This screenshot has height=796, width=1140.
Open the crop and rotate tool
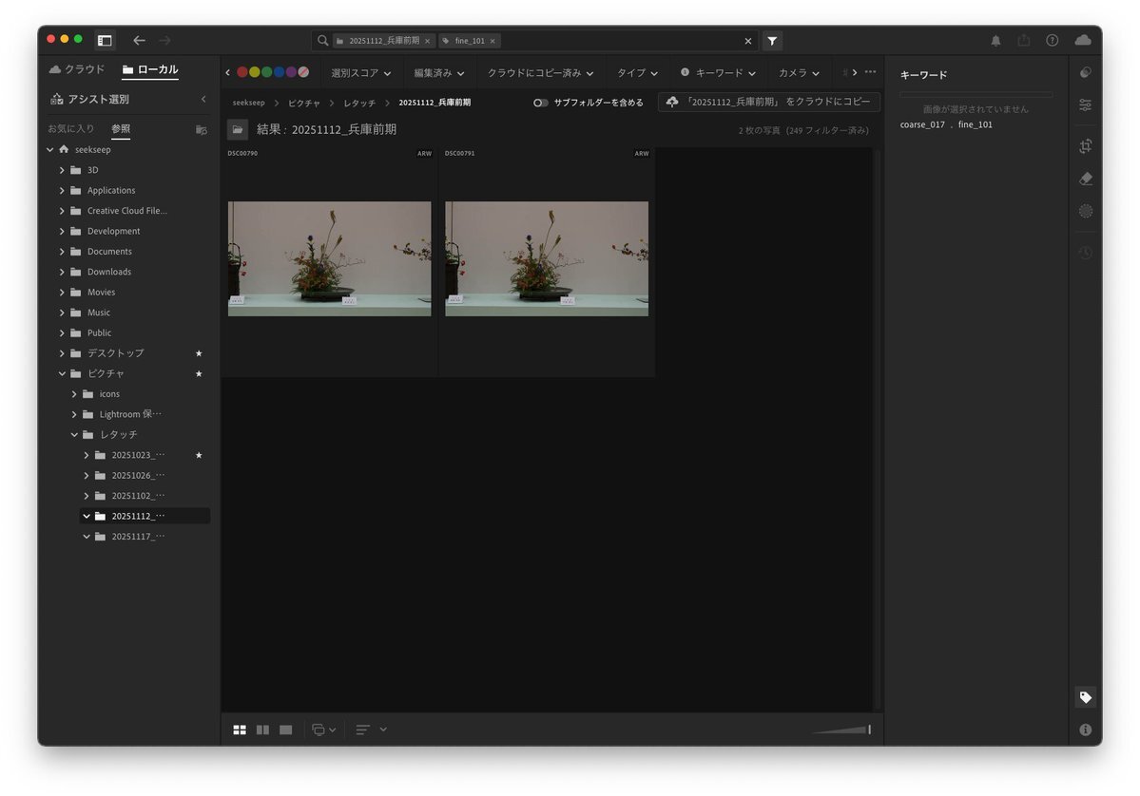click(x=1085, y=146)
